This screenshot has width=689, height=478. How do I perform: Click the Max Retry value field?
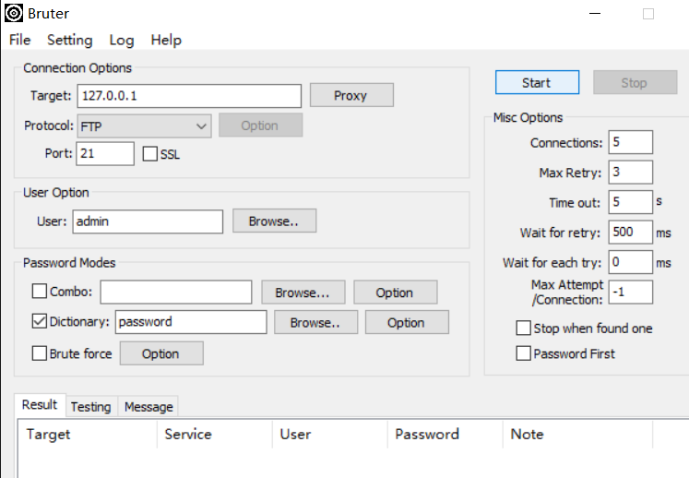[631, 172]
